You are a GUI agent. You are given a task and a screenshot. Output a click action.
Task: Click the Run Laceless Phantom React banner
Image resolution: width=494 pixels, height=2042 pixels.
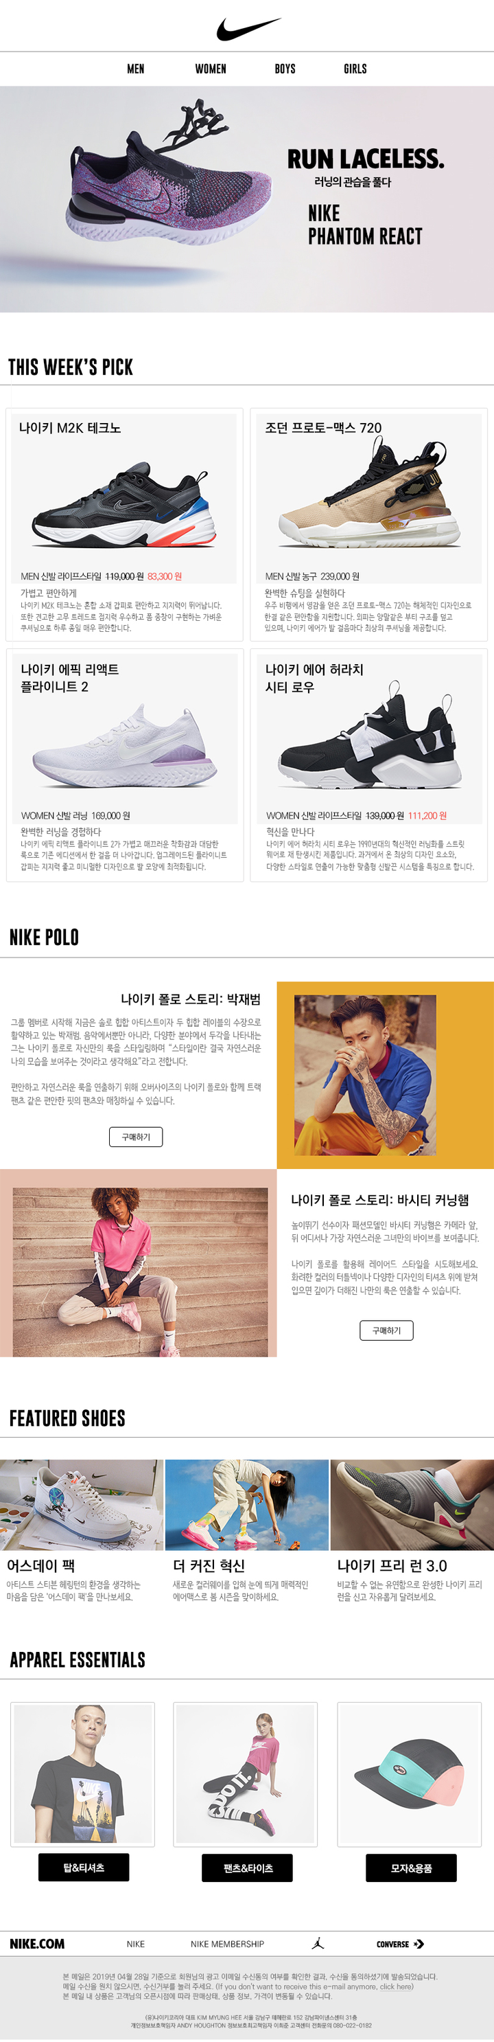247,199
